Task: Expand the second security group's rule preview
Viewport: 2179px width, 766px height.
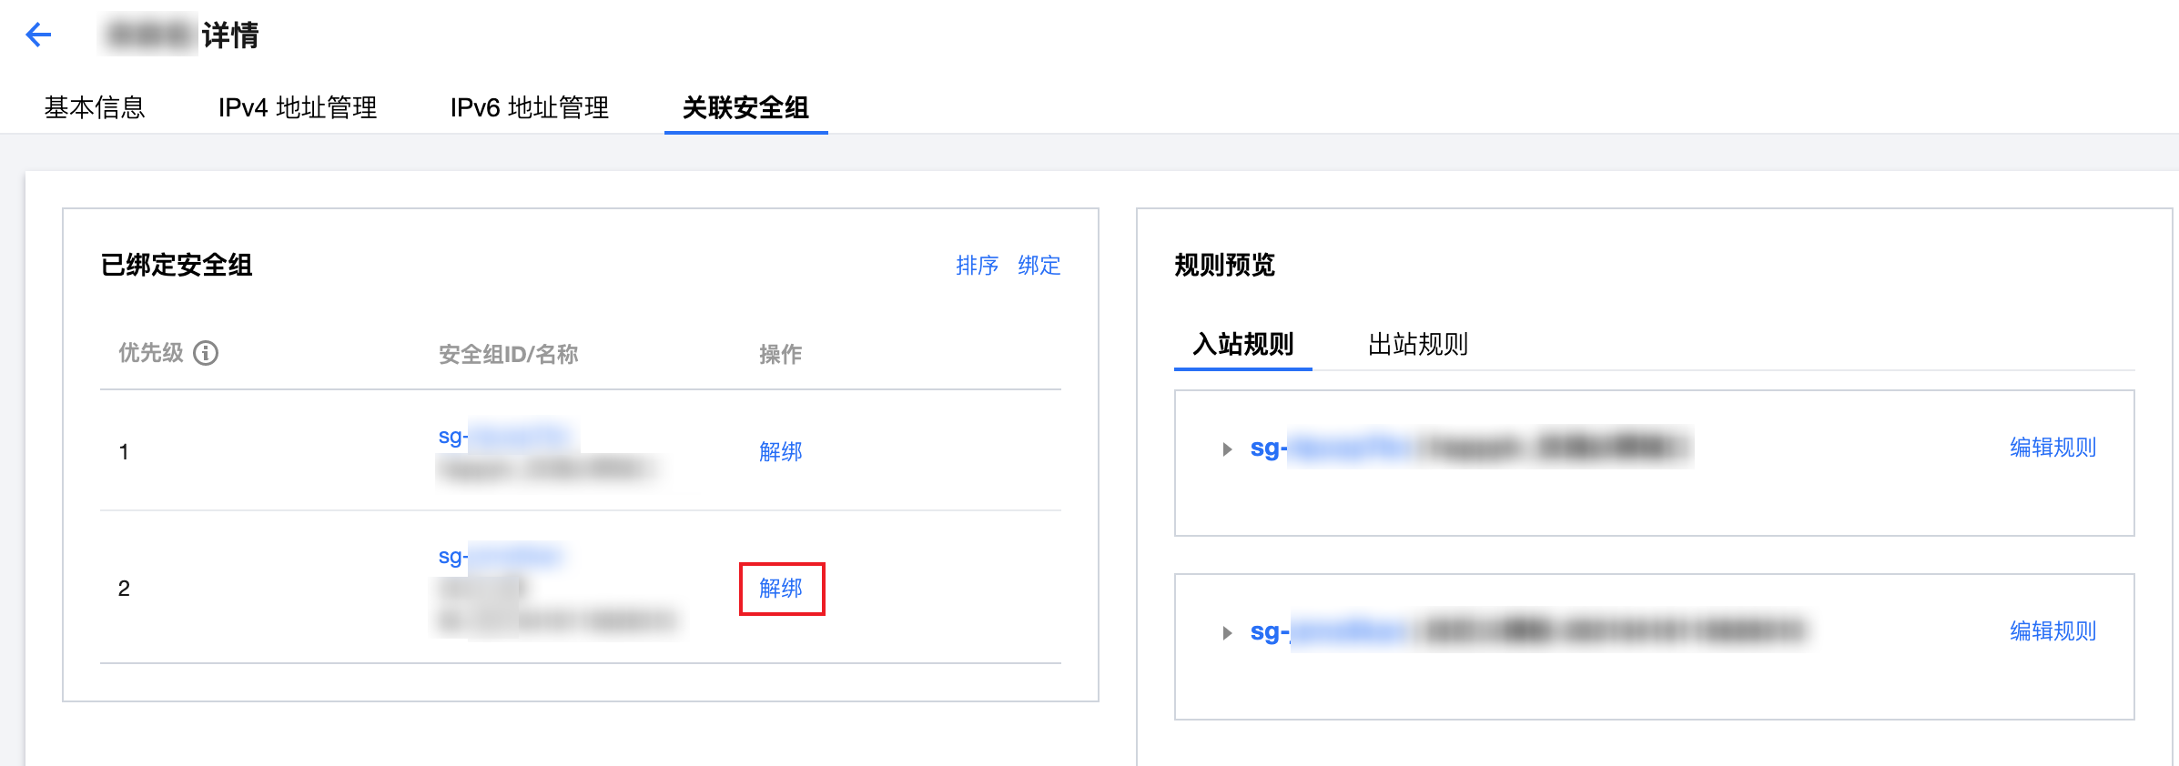Action: [x=1227, y=632]
